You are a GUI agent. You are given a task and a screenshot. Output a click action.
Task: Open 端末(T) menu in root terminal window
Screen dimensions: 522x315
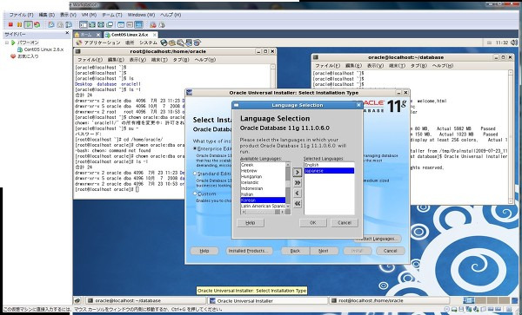coord(159,60)
